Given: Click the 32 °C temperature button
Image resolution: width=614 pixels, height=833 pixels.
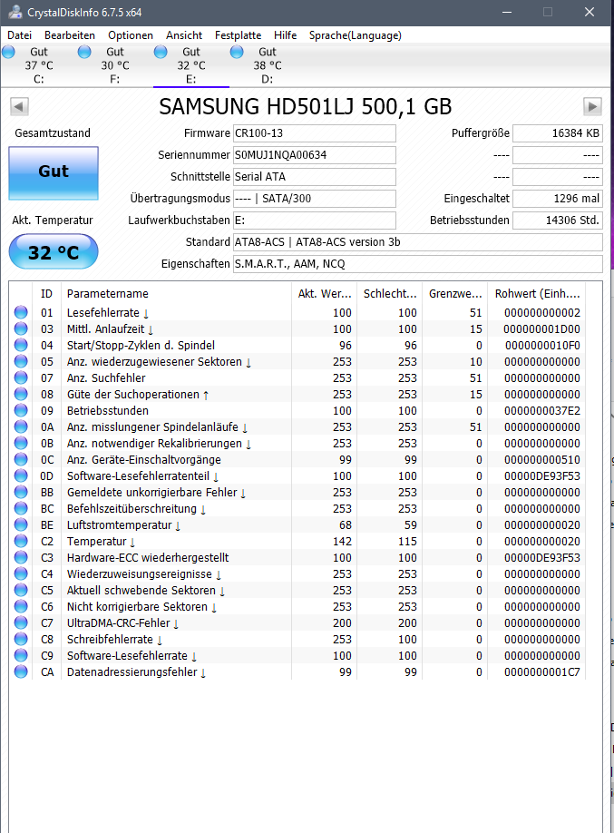Looking at the screenshot, I should coord(54,252).
